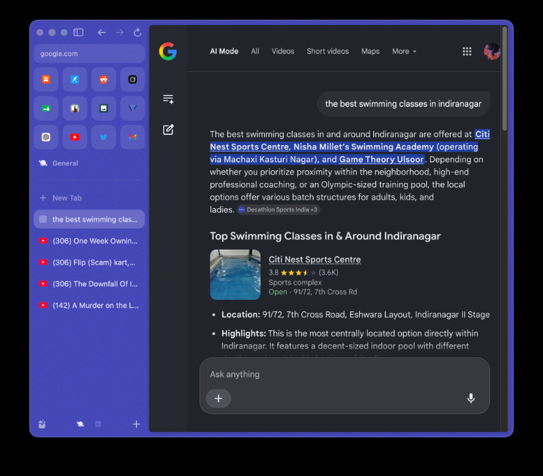Switch to the Videos tab
This screenshot has width=543, height=476.
pos(283,52)
